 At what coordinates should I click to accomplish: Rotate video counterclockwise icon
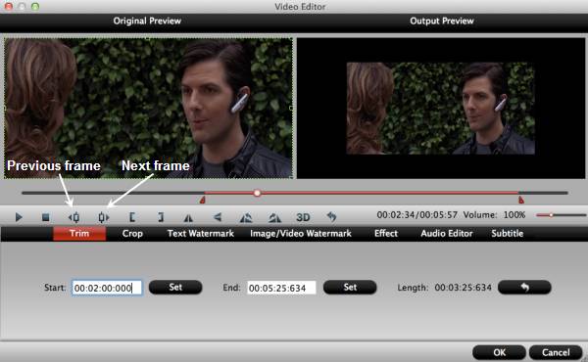[246, 217]
